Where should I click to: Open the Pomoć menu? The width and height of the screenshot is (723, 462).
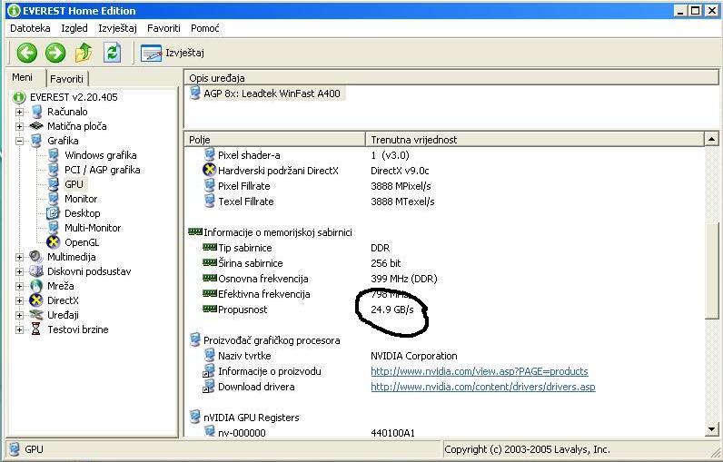[204, 28]
